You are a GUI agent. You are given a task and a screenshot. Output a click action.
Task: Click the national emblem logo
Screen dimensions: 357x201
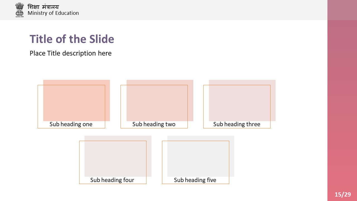click(x=20, y=10)
